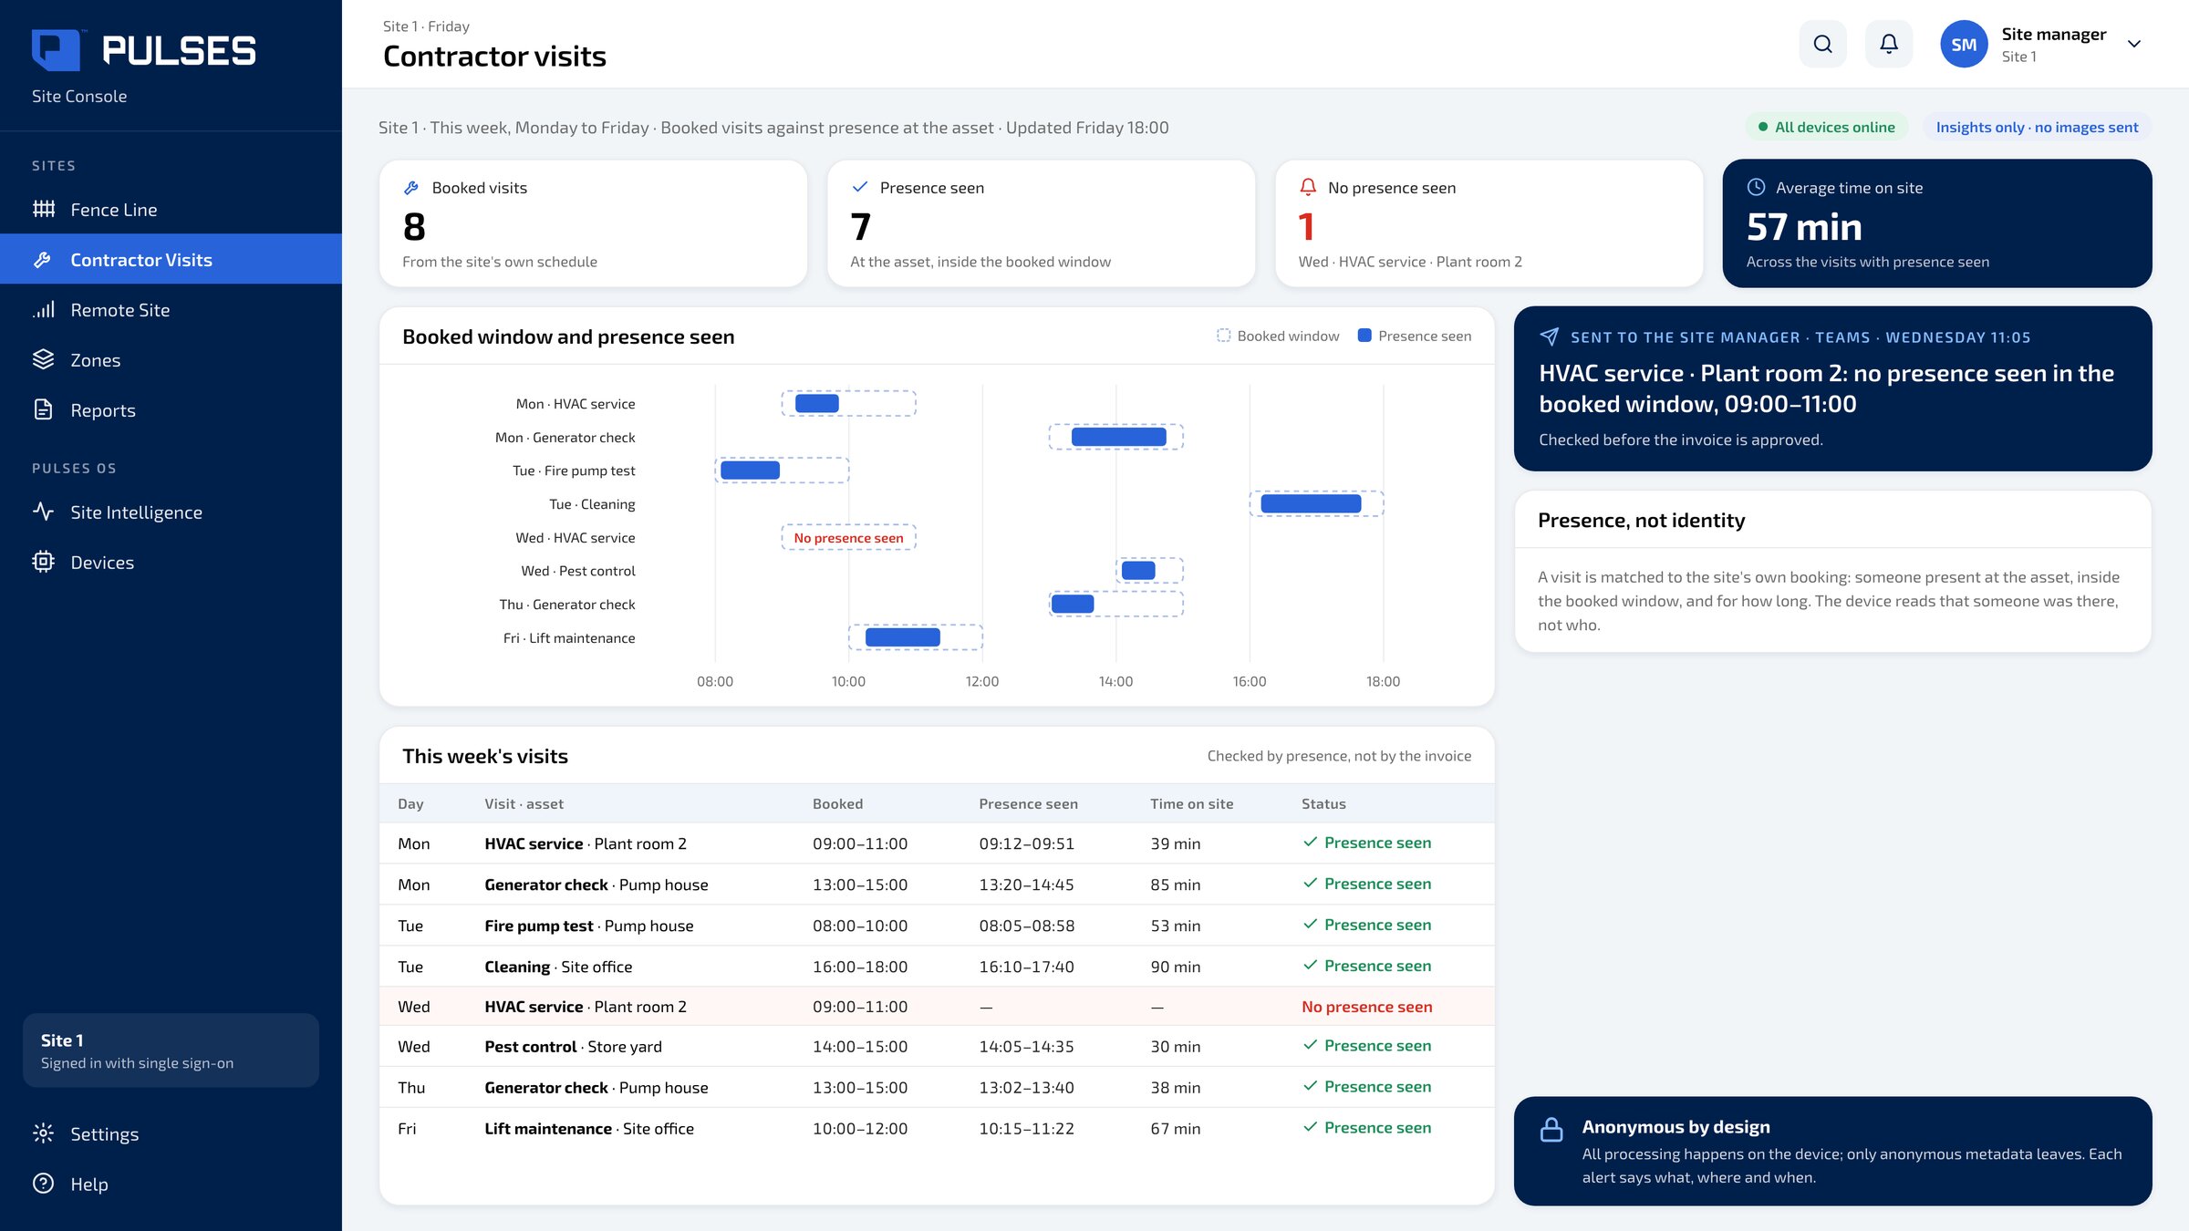Viewport: 2189px width, 1231px height.
Task: Click the Status column header
Action: 1323,803
